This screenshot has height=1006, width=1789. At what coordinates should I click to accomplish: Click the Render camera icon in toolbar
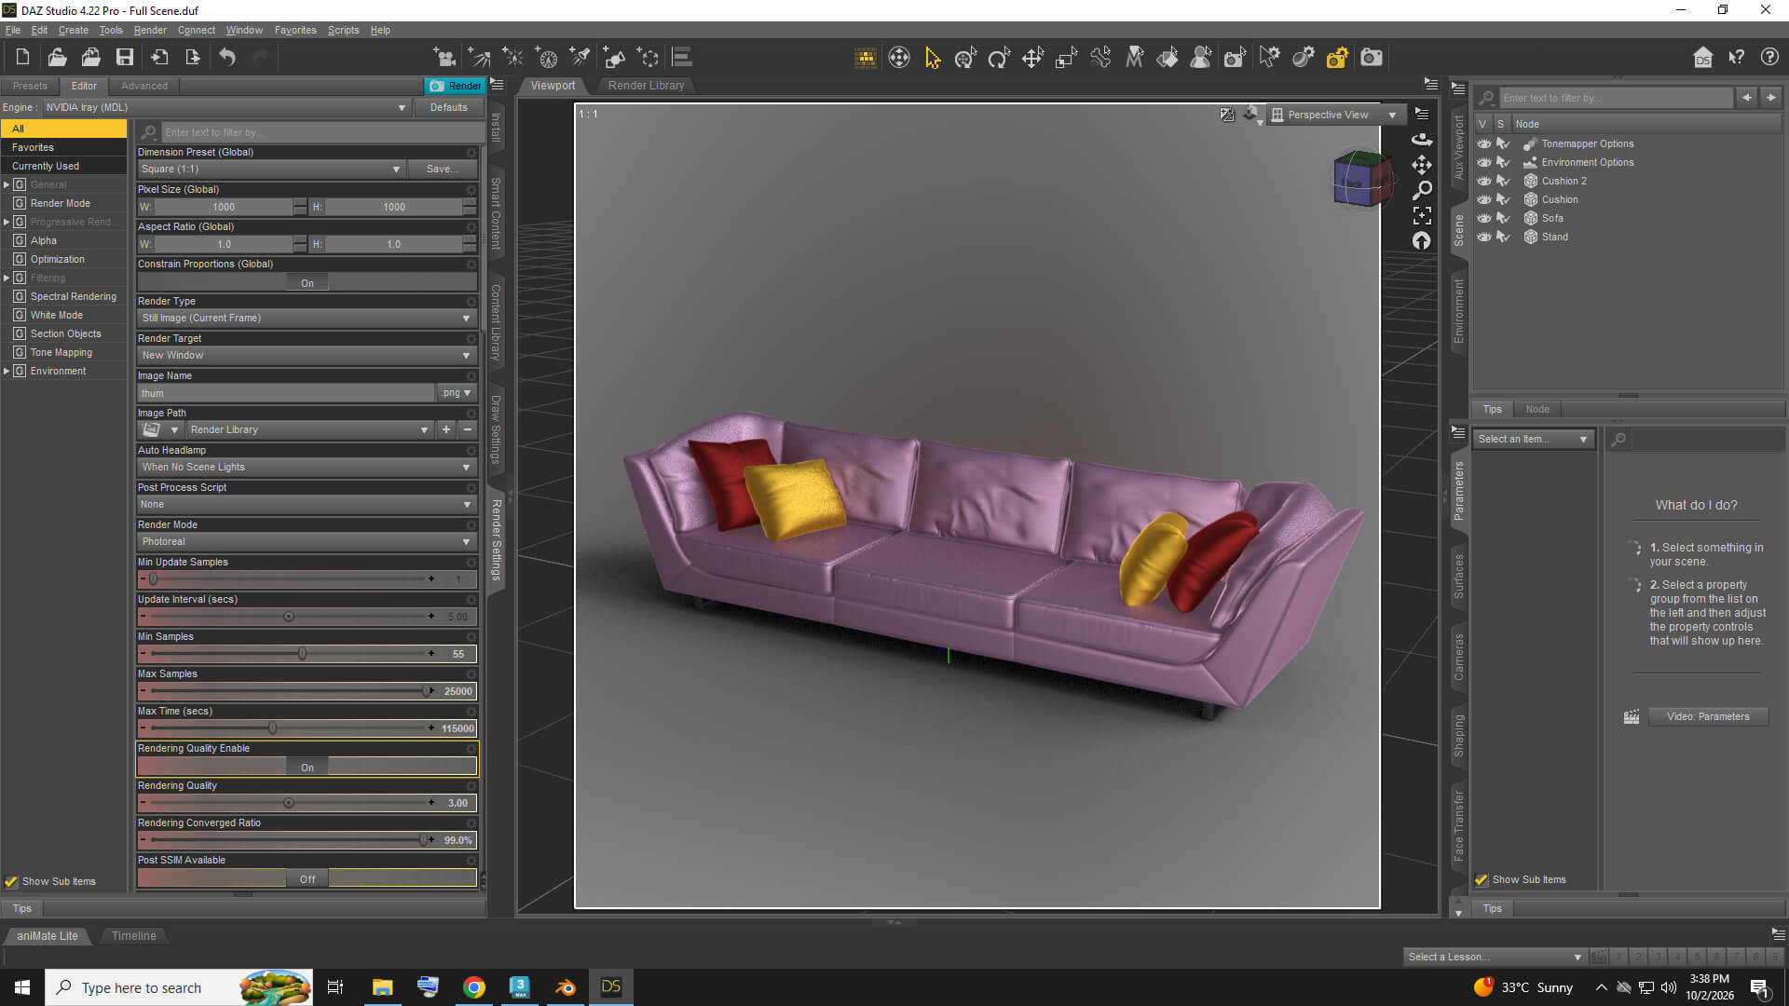tap(1371, 58)
